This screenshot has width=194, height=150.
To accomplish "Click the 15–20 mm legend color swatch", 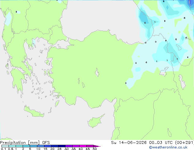I will (48, 146).
